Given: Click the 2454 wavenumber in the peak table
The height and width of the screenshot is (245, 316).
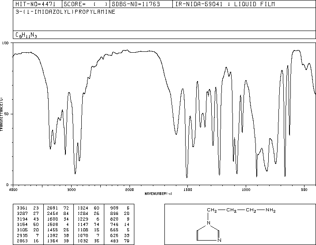Looking at the screenshot, I should tap(53, 214).
